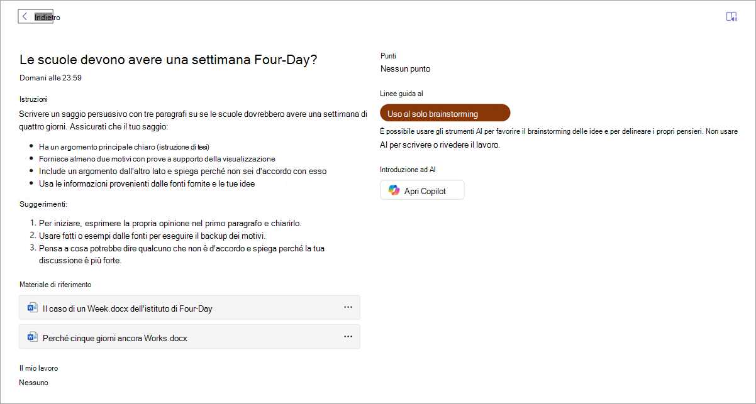Screen dimensions: 756x404
Task: Click 'Nessuno' under Il mio lavoro
Action: coord(34,383)
